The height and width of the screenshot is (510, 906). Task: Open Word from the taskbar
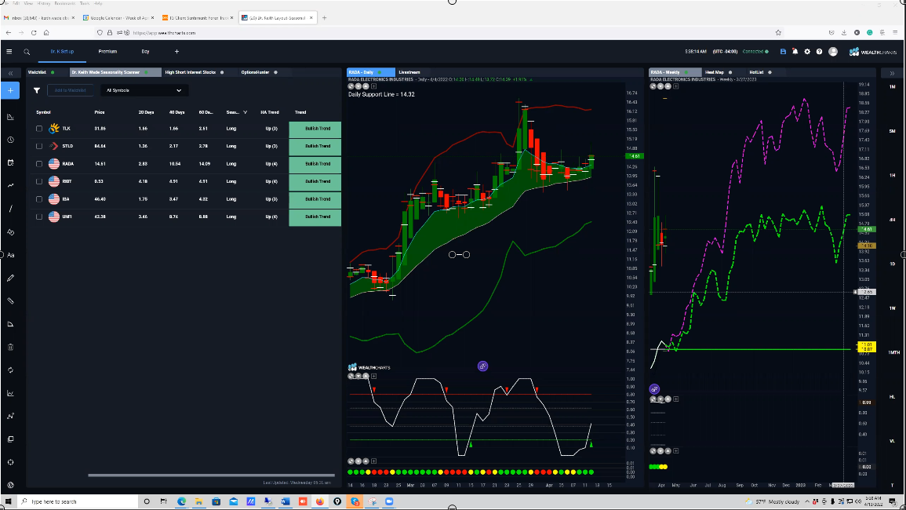pos(286,501)
